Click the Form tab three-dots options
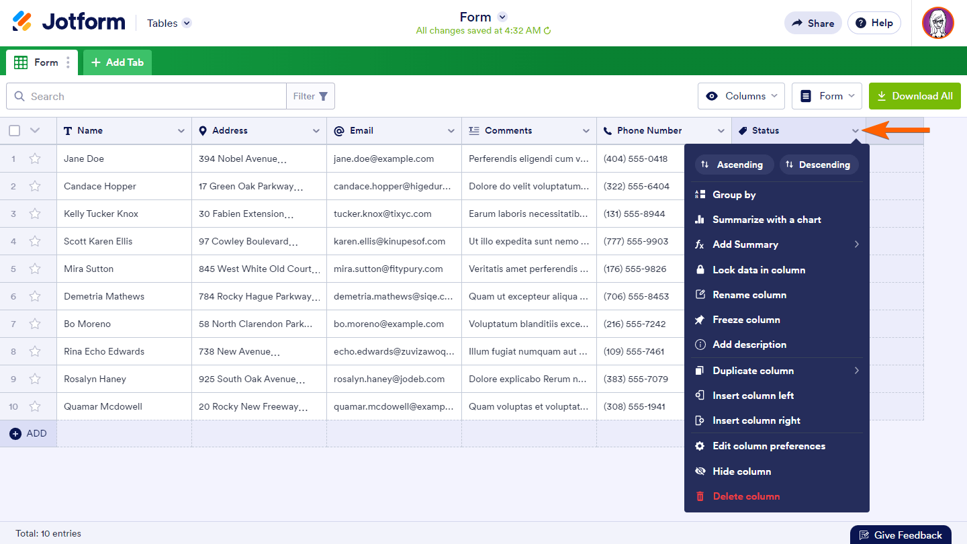This screenshot has height=544, width=967. (x=68, y=62)
